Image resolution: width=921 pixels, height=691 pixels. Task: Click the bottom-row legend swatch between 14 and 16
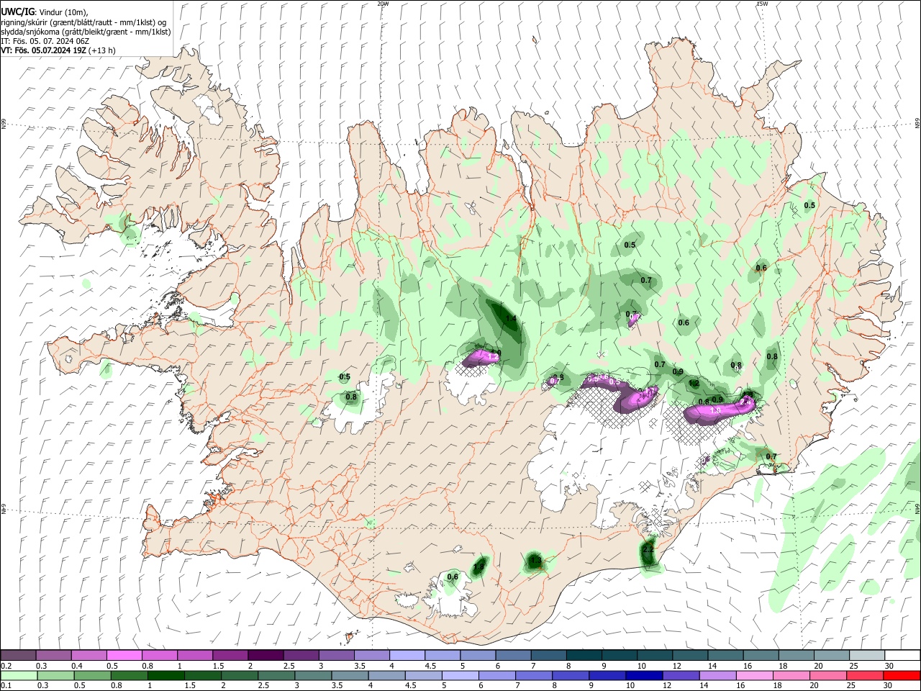[x=717, y=675]
